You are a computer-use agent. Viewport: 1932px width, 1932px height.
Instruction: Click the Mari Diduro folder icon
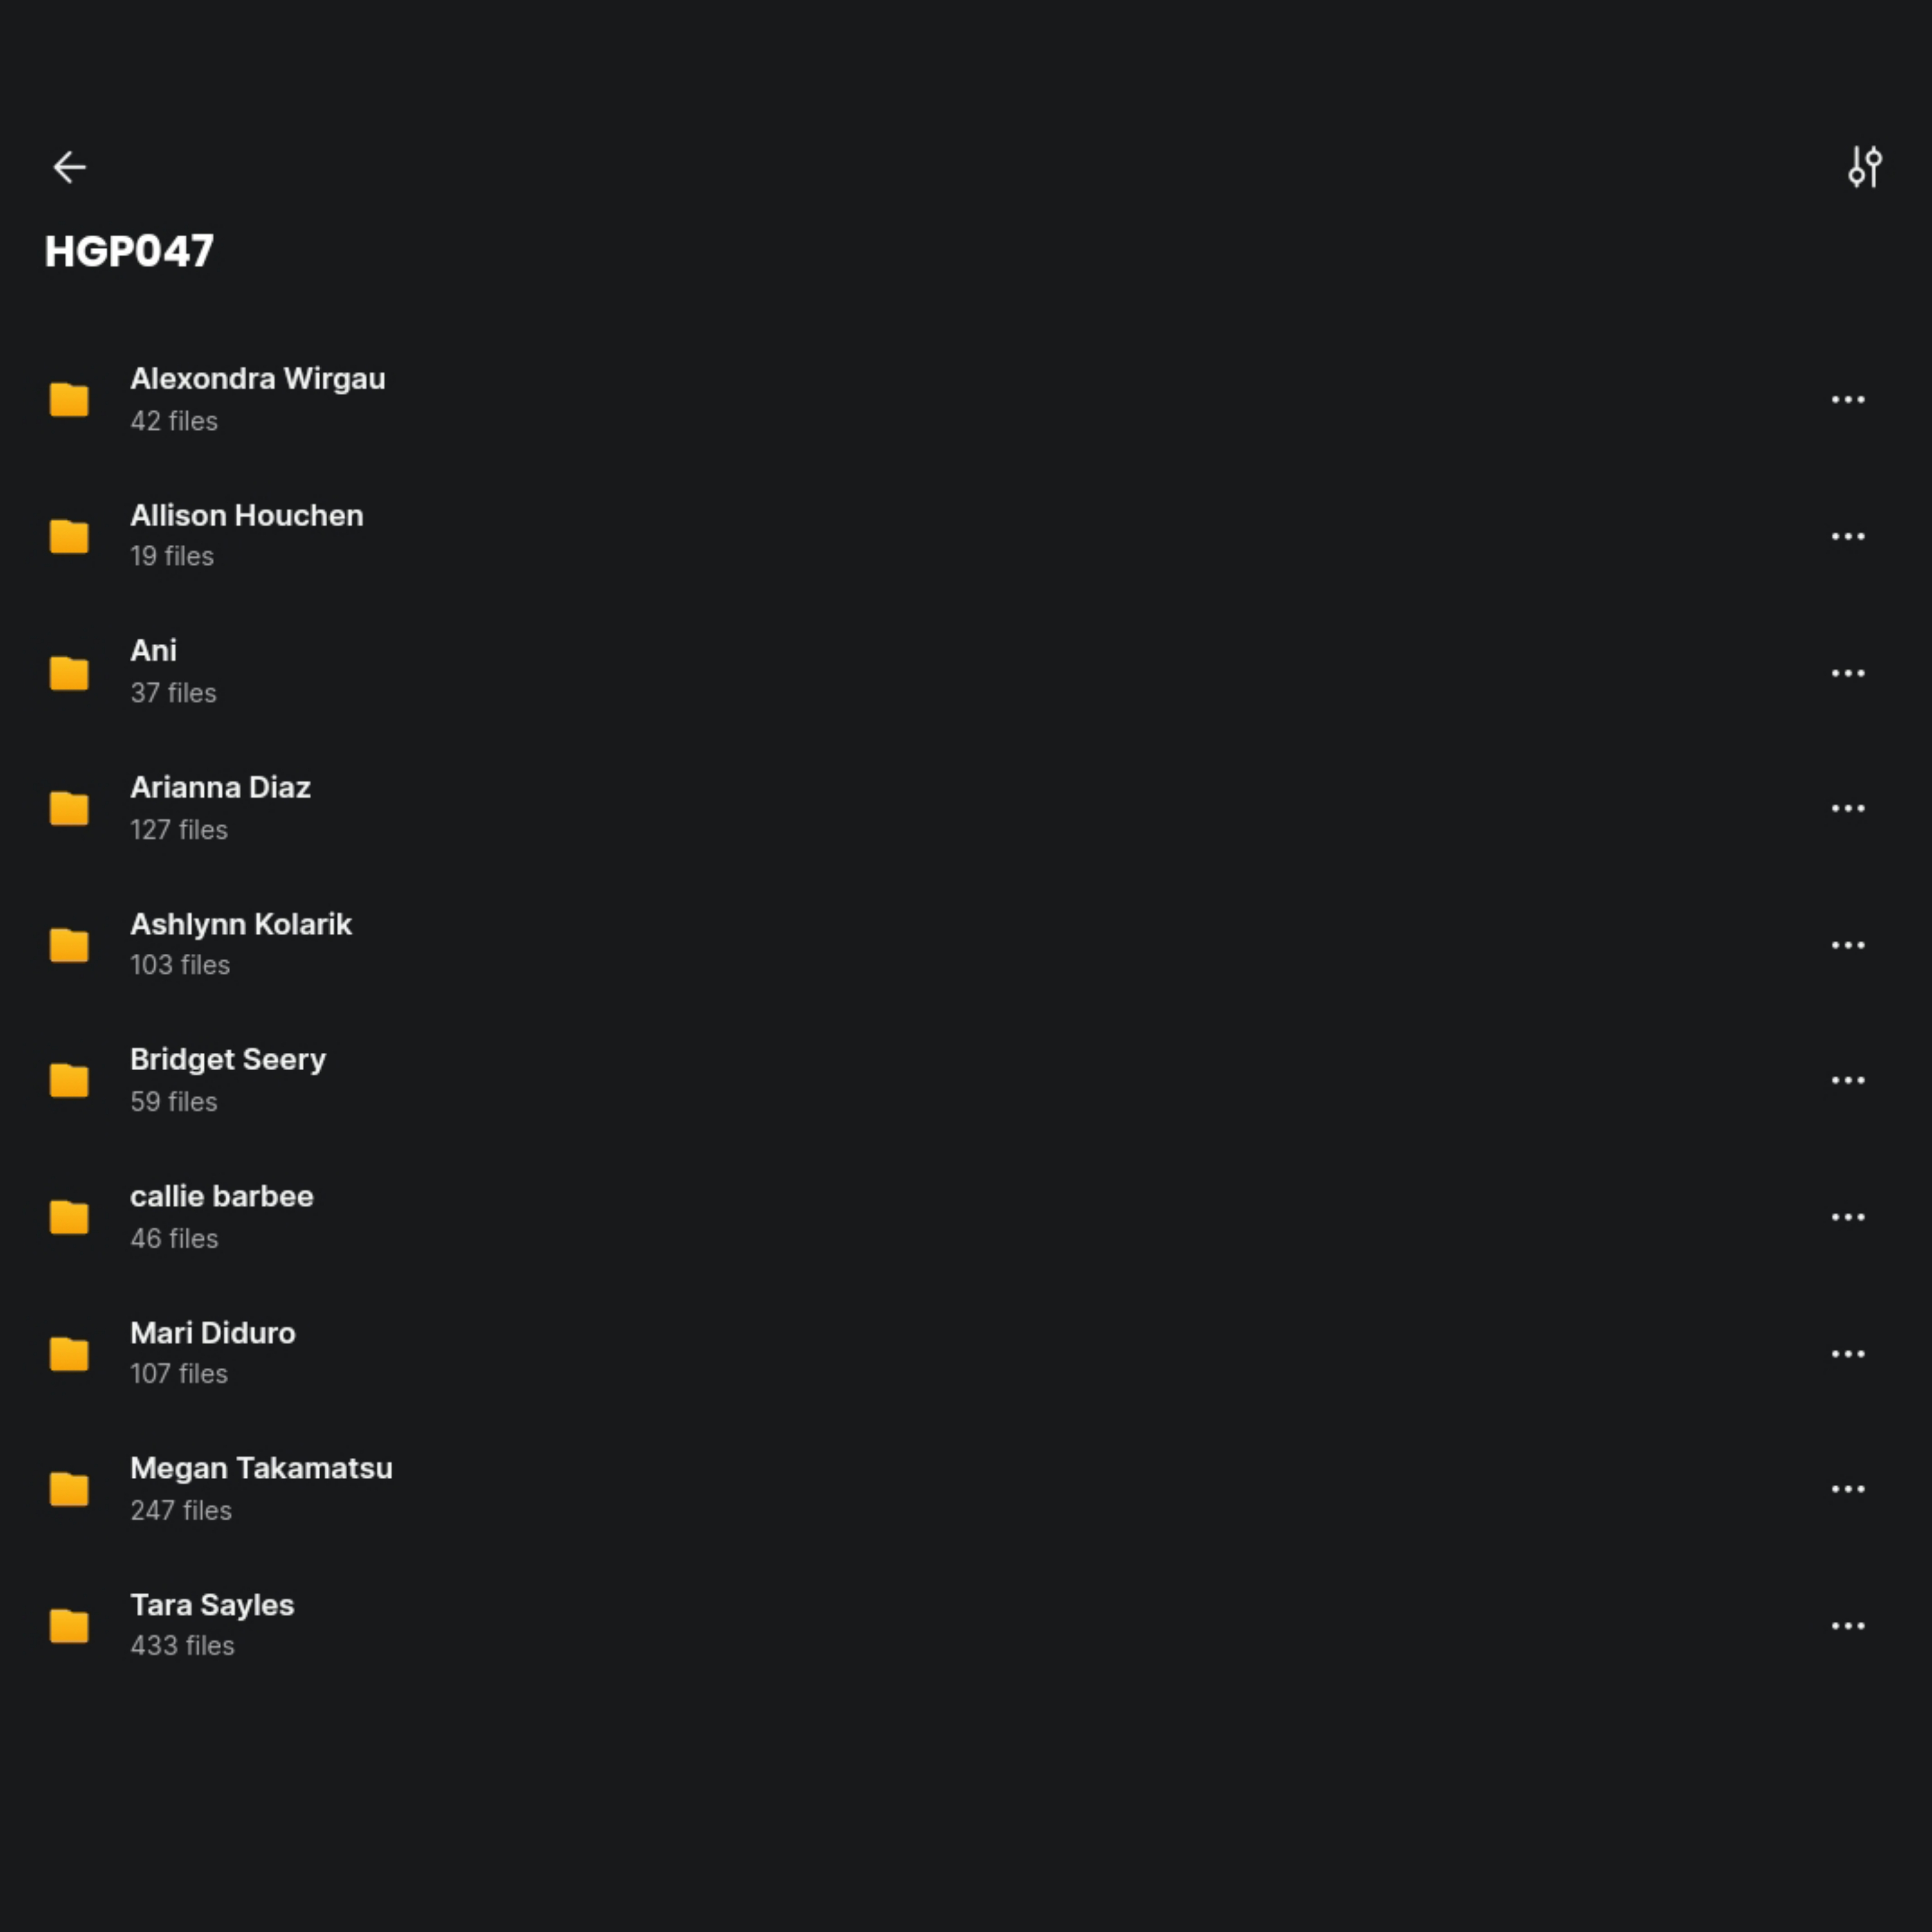69,1354
